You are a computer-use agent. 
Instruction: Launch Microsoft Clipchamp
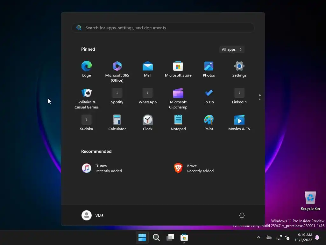(x=178, y=98)
